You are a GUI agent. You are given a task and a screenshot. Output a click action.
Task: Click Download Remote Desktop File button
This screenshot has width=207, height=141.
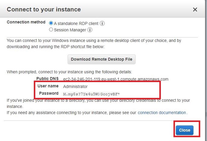102,59
